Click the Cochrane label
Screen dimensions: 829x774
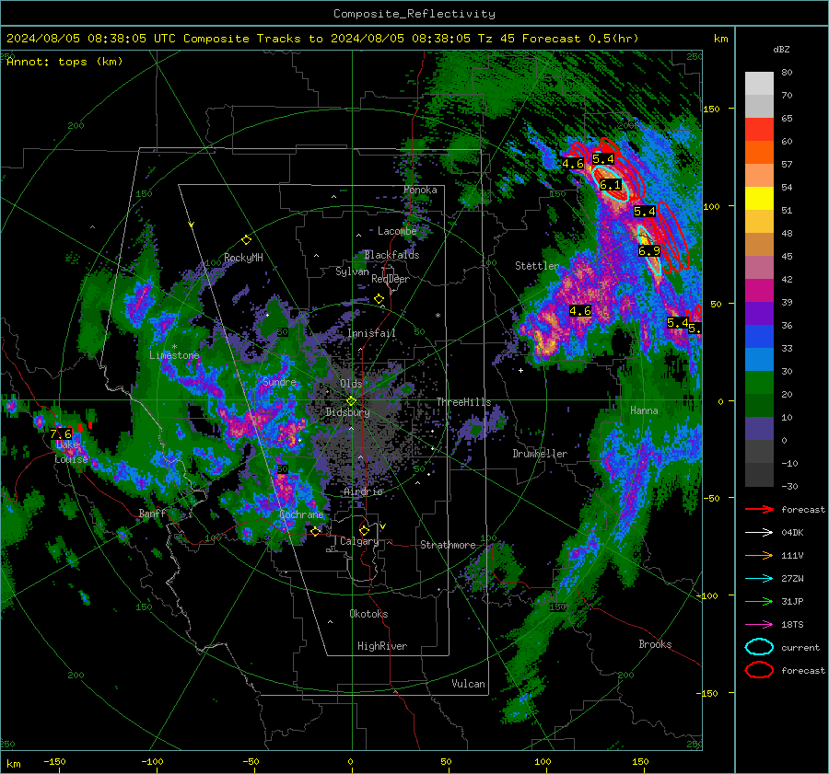[x=301, y=514]
